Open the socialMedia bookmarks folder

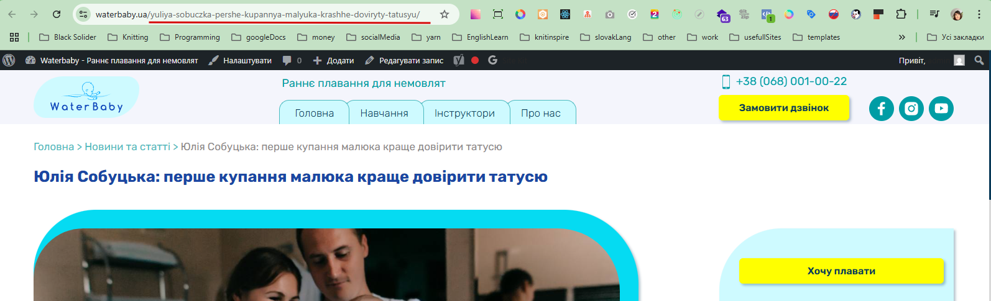click(373, 37)
